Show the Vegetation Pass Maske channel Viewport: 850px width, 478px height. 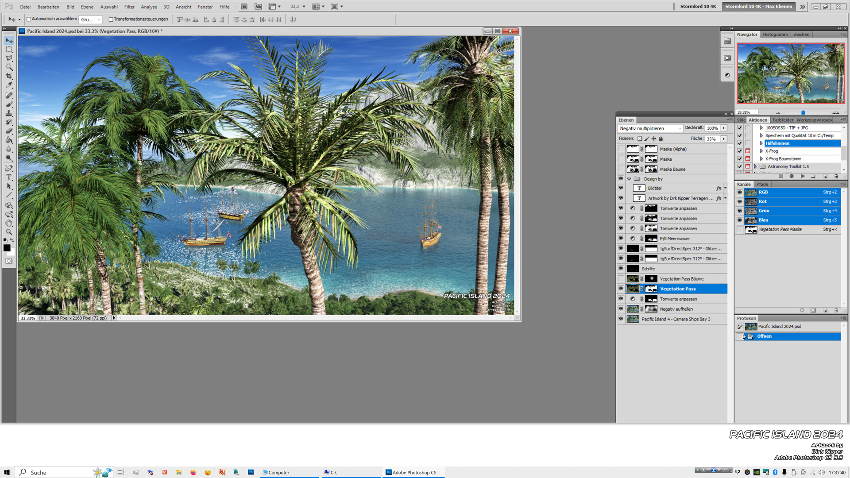[739, 229]
